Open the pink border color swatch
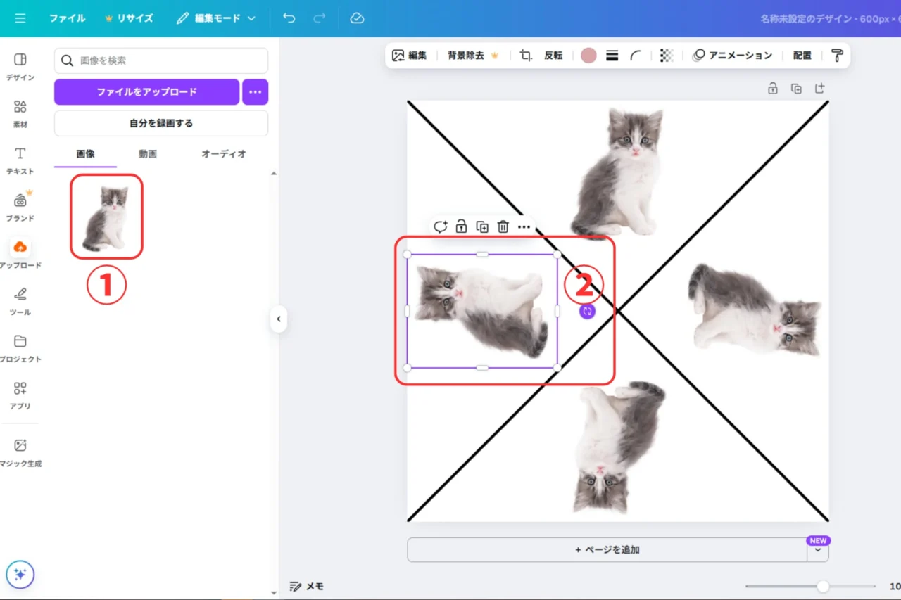 tap(588, 56)
